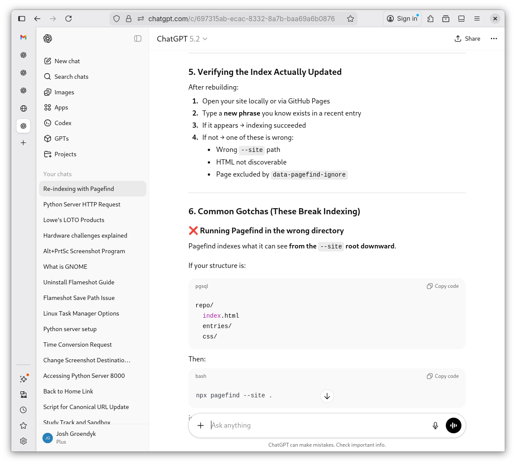This screenshot has height=464, width=516.
Task: Collapse the chat sidebar with the panel toggle
Action: (138, 39)
